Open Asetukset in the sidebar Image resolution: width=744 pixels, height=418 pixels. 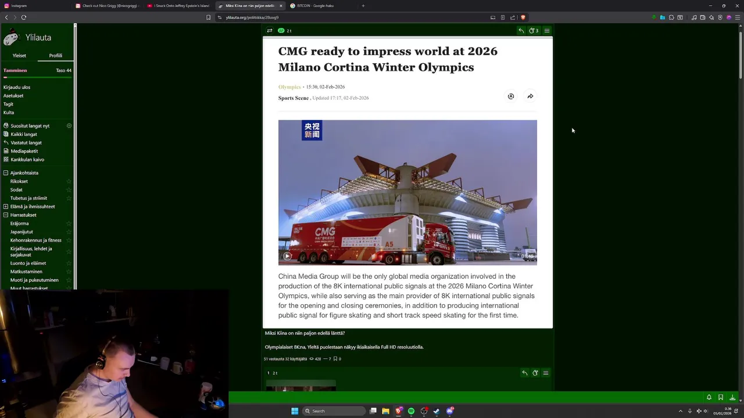(13, 96)
